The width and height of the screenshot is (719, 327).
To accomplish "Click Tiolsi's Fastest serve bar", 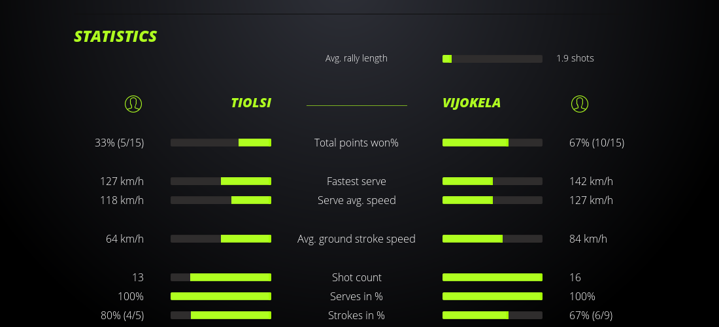I will coord(221,181).
